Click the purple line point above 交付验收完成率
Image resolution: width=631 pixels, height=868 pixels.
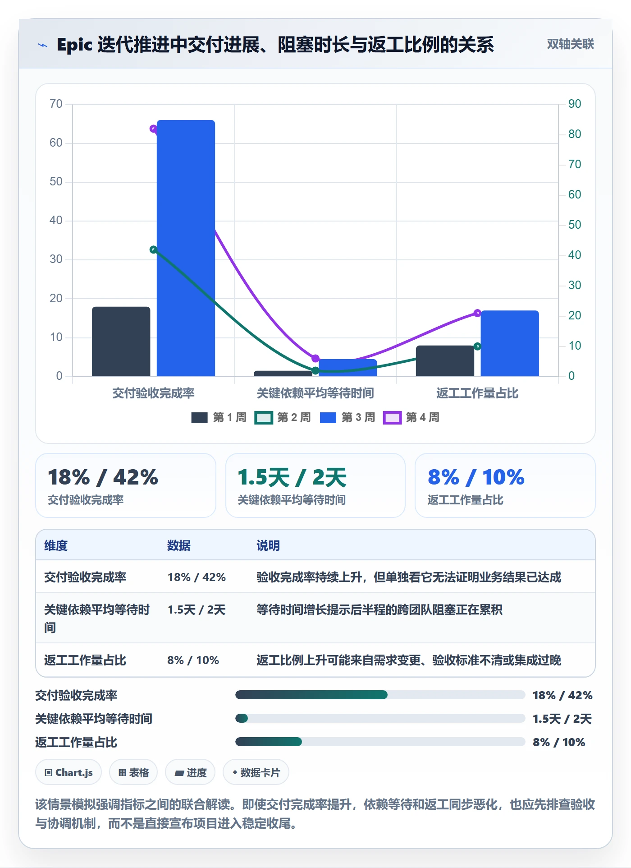tap(153, 129)
